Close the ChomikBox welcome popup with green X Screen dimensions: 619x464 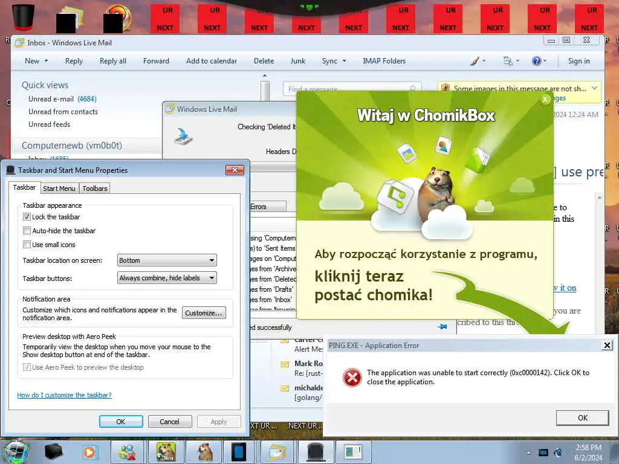[545, 99]
